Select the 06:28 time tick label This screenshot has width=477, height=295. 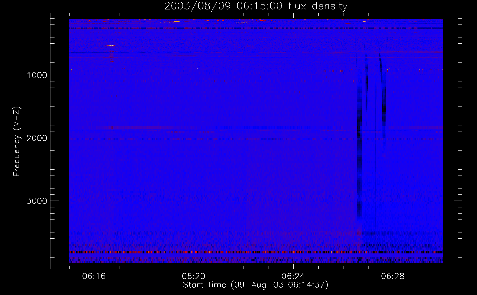(x=393, y=276)
